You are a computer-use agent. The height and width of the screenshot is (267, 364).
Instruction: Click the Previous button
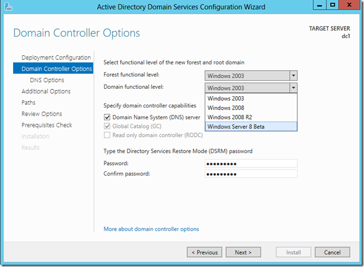pos(205,252)
